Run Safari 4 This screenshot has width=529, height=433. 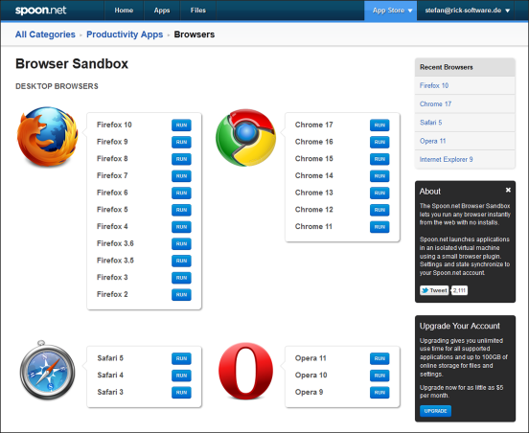click(x=181, y=376)
